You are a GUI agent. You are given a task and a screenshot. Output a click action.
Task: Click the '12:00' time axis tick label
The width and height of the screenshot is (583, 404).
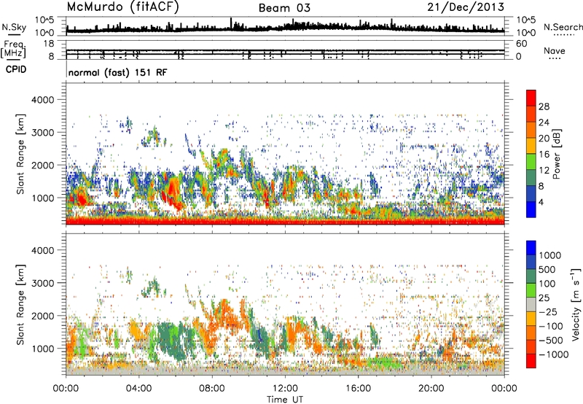[x=285, y=389]
